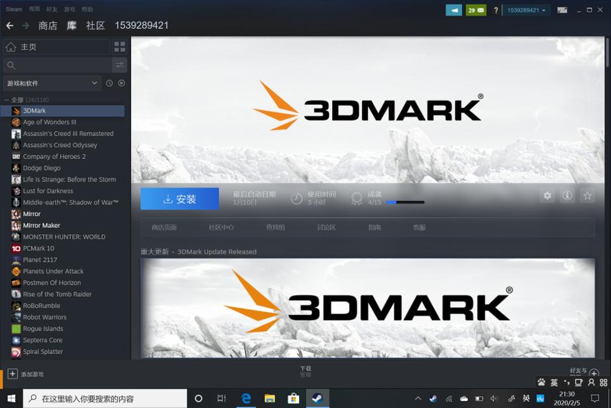Open File Explorer from the taskbar
The image size is (611, 408).
tap(270, 398)
